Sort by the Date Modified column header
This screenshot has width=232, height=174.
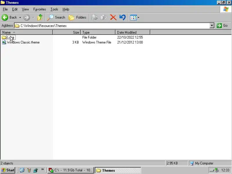click(x=133, y=32)
